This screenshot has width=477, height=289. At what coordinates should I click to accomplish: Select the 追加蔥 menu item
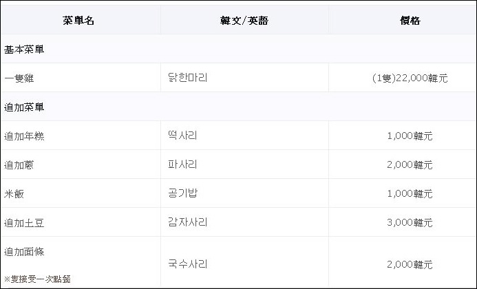pyautogui.click(x=19, y=165)
